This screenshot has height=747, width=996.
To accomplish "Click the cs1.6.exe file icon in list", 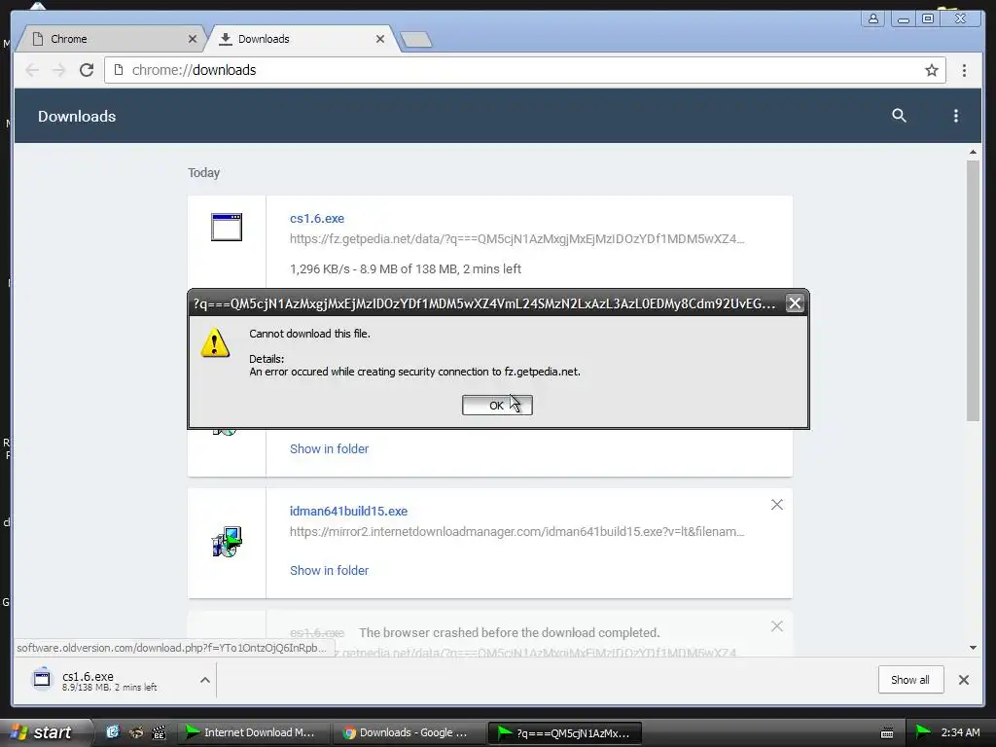I will [x=227, y=228].
